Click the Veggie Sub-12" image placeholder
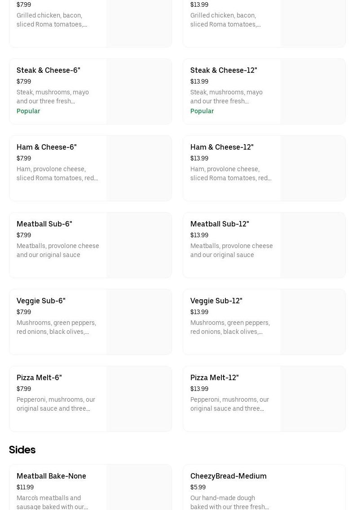 point(313,322)
